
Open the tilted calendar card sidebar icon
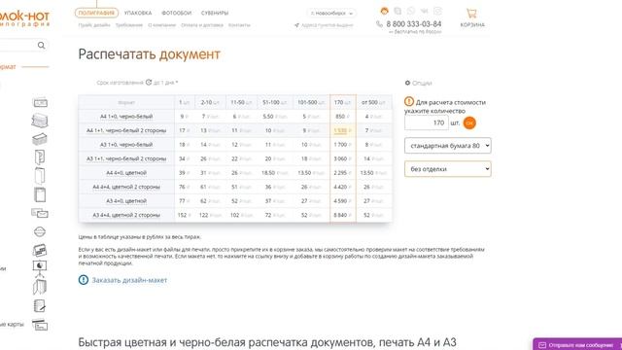[40, 250]
